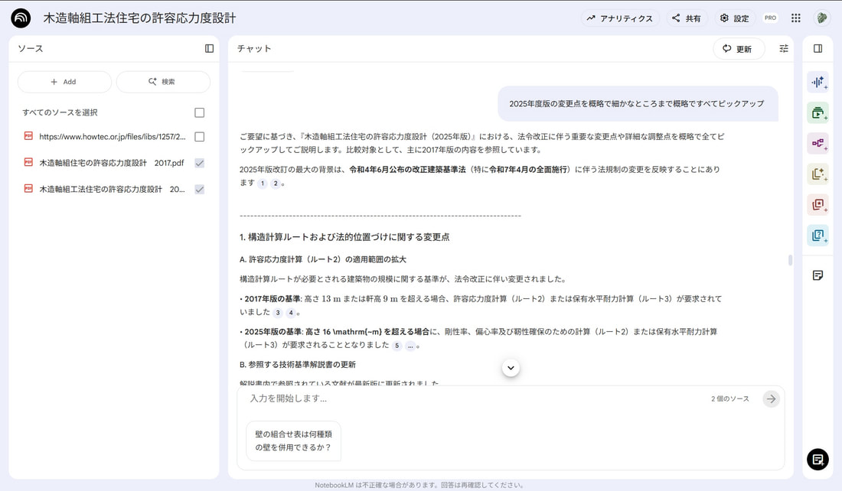
Task: Add a new note (black button)
Action: (x=818, y=460)
